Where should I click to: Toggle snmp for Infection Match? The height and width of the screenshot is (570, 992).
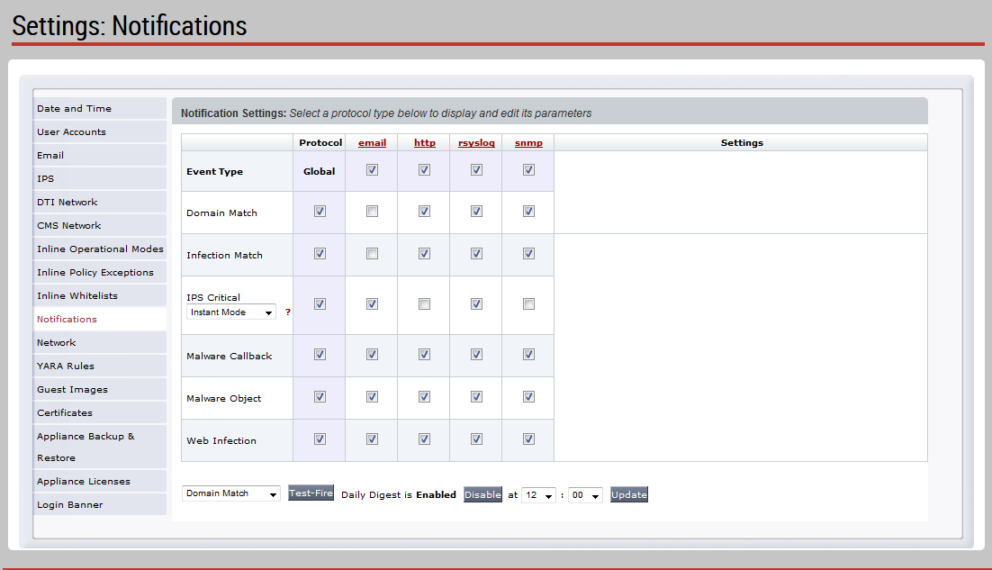pos(529,254)
